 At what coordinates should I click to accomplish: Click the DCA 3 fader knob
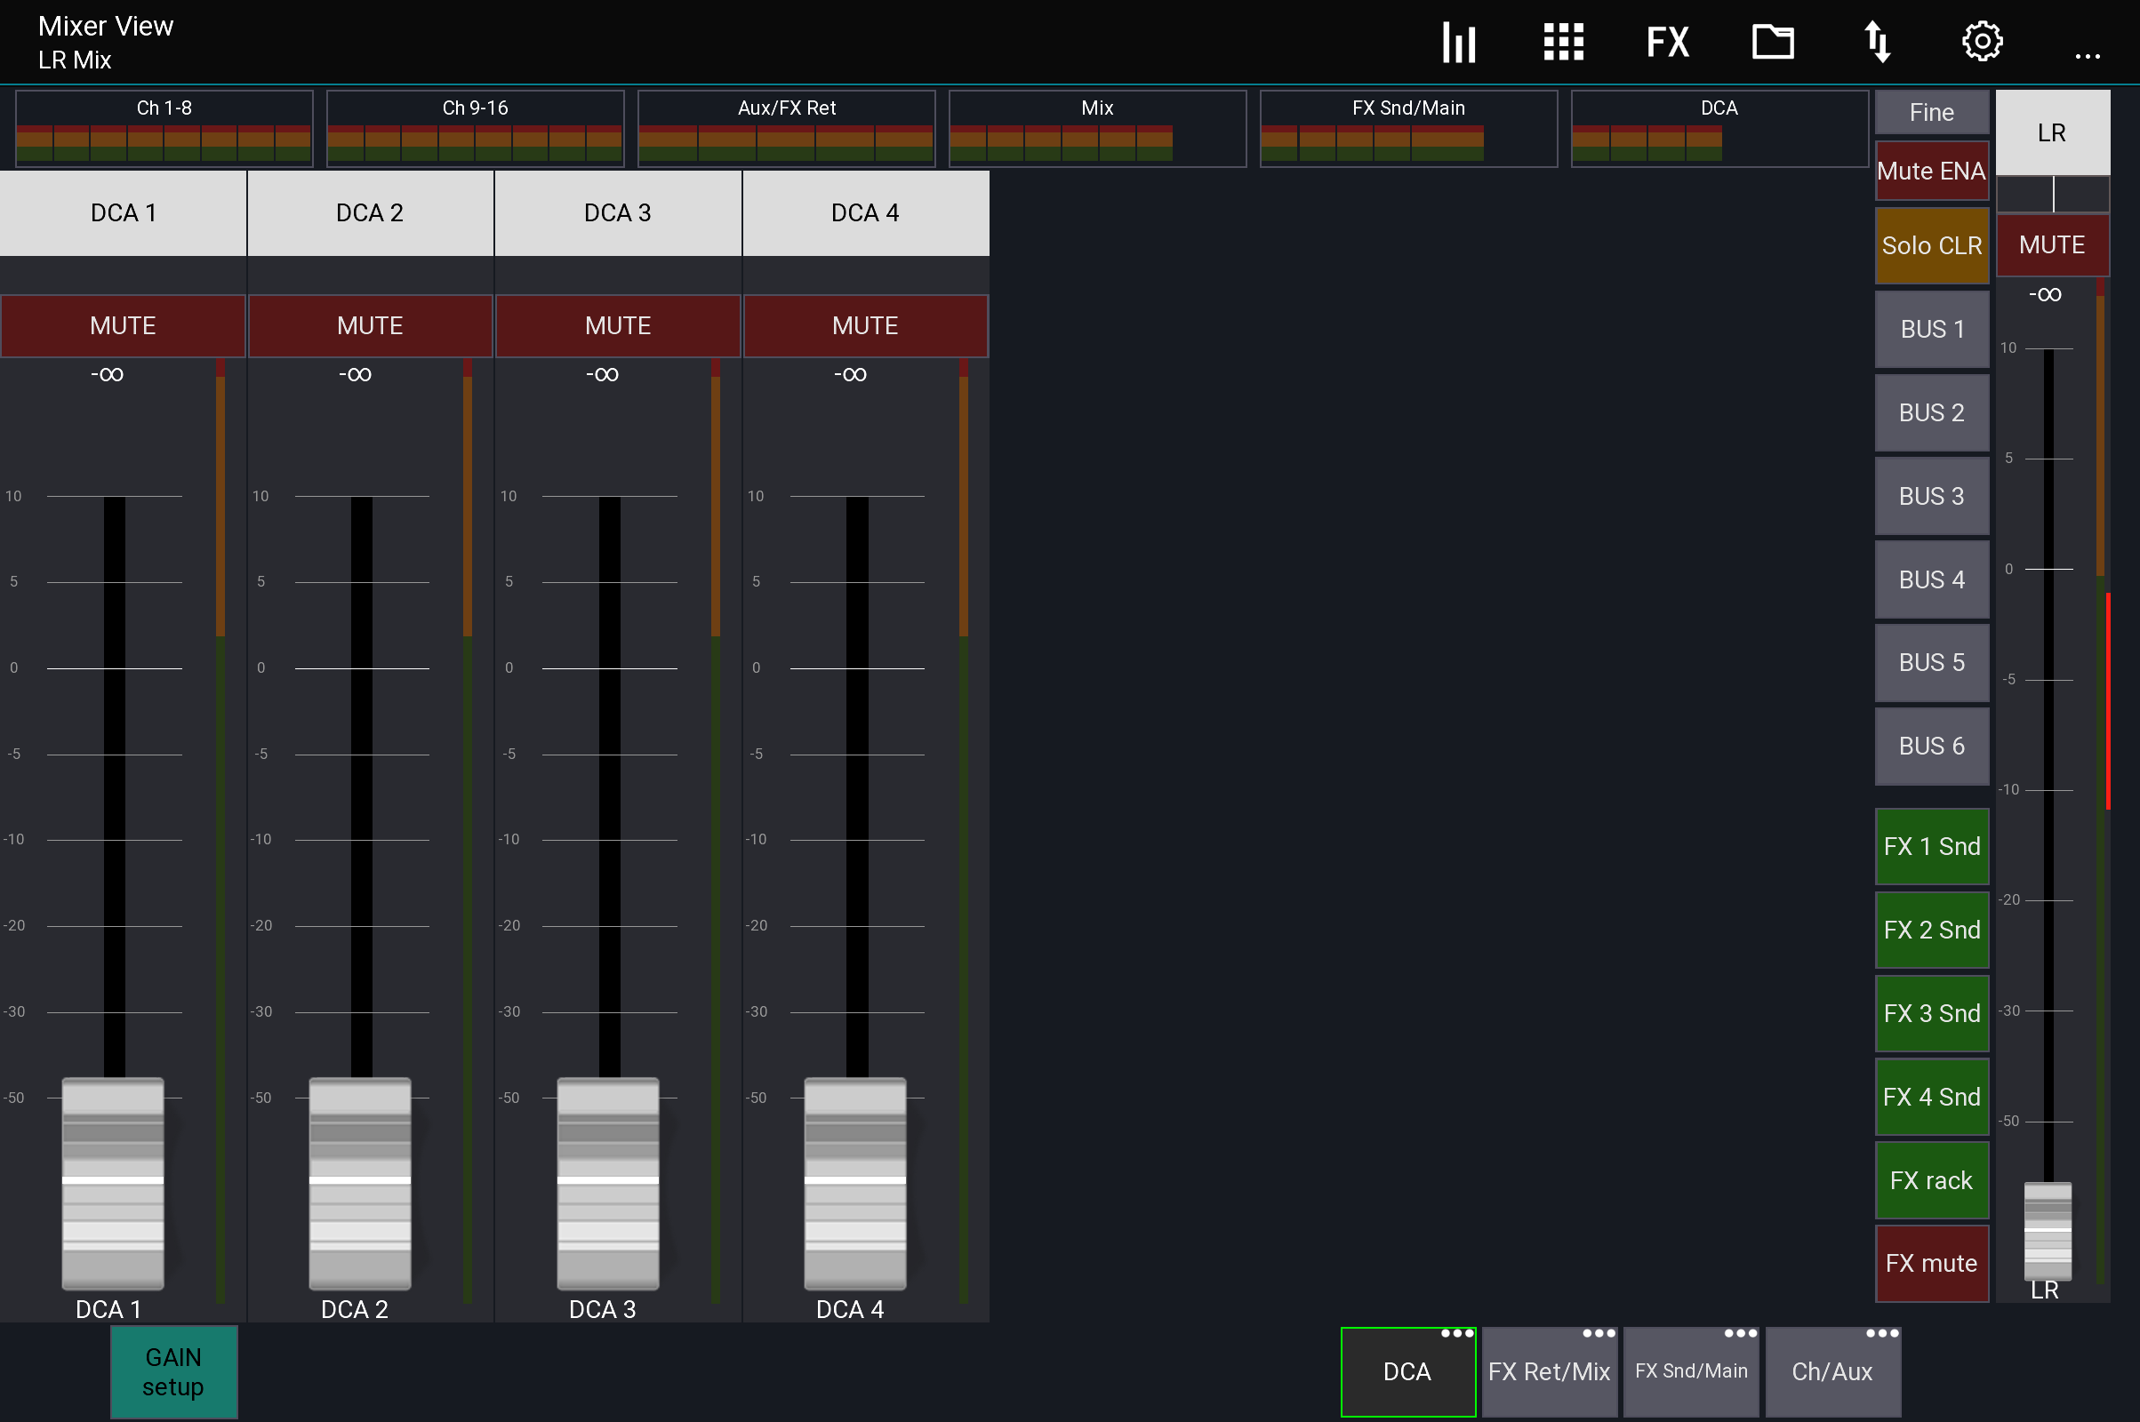[608, 1184]
